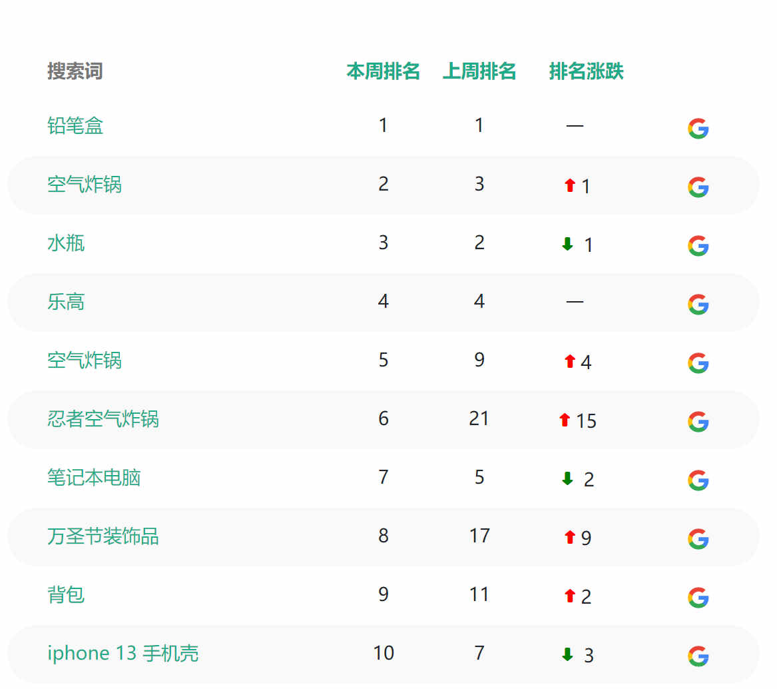
Task: Open the 万圣节装饰品 keyword link
Action: (x=103, y=536)
